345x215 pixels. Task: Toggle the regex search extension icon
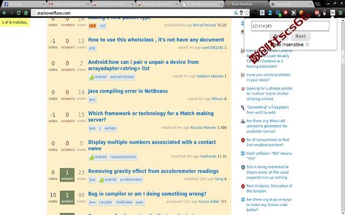point(333,13)
